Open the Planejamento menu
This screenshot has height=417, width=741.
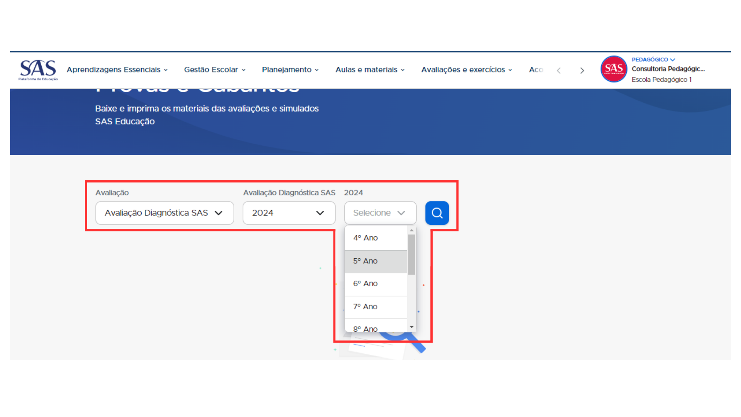(290, 70)
